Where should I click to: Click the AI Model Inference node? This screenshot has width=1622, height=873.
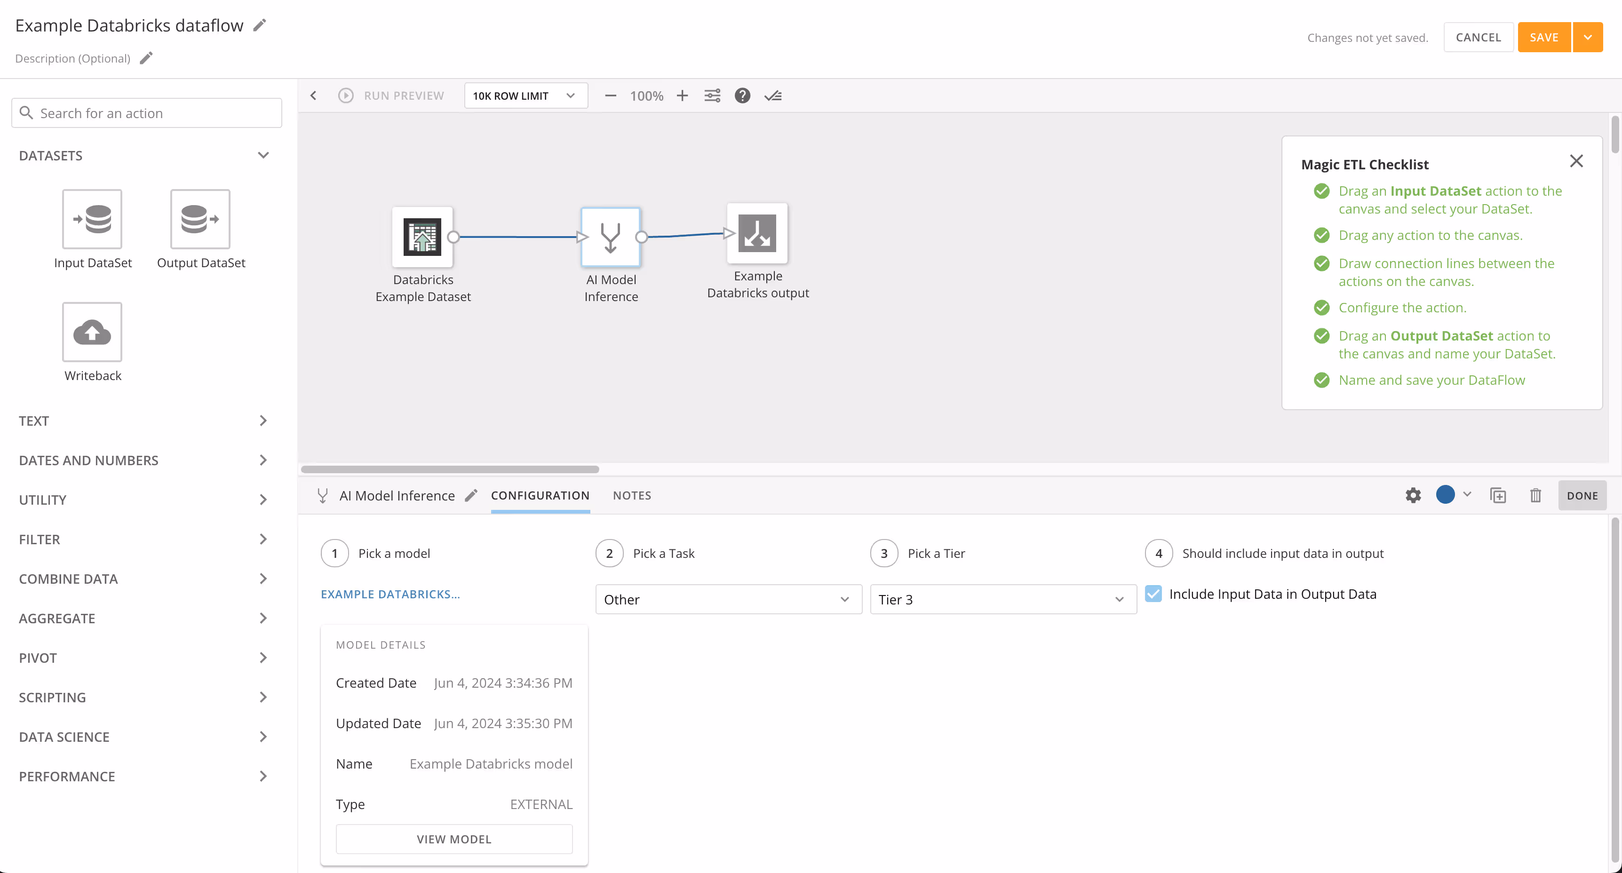click(x=610, y=237)
